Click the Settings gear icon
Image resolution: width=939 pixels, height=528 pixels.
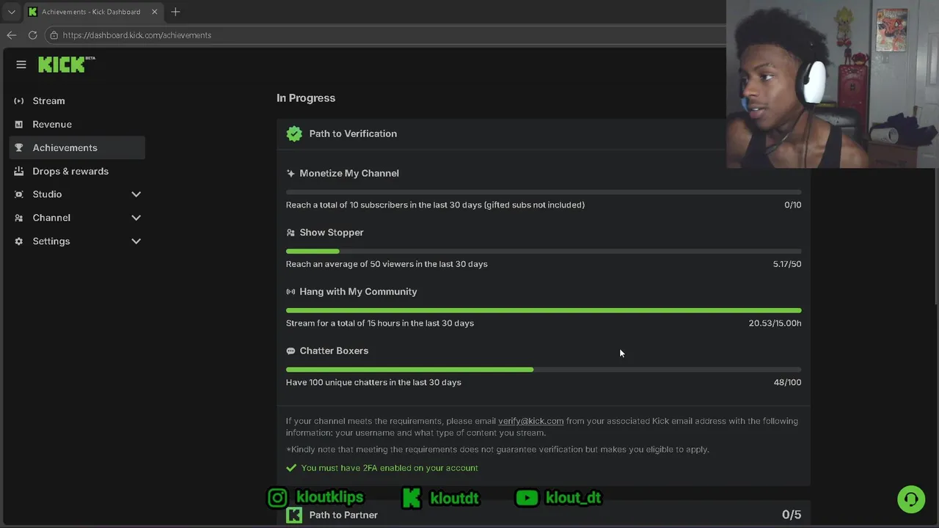[19, 241]
